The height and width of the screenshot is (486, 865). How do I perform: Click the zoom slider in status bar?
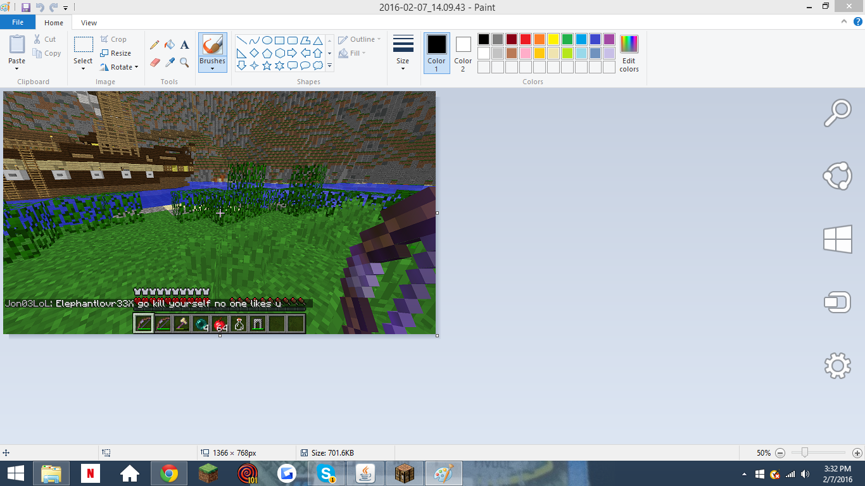[x=805, y=452]
